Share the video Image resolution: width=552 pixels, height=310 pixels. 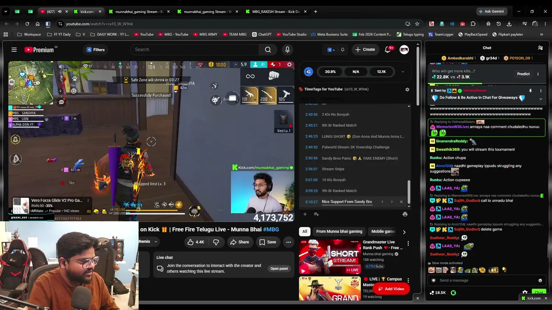[239, 242]
